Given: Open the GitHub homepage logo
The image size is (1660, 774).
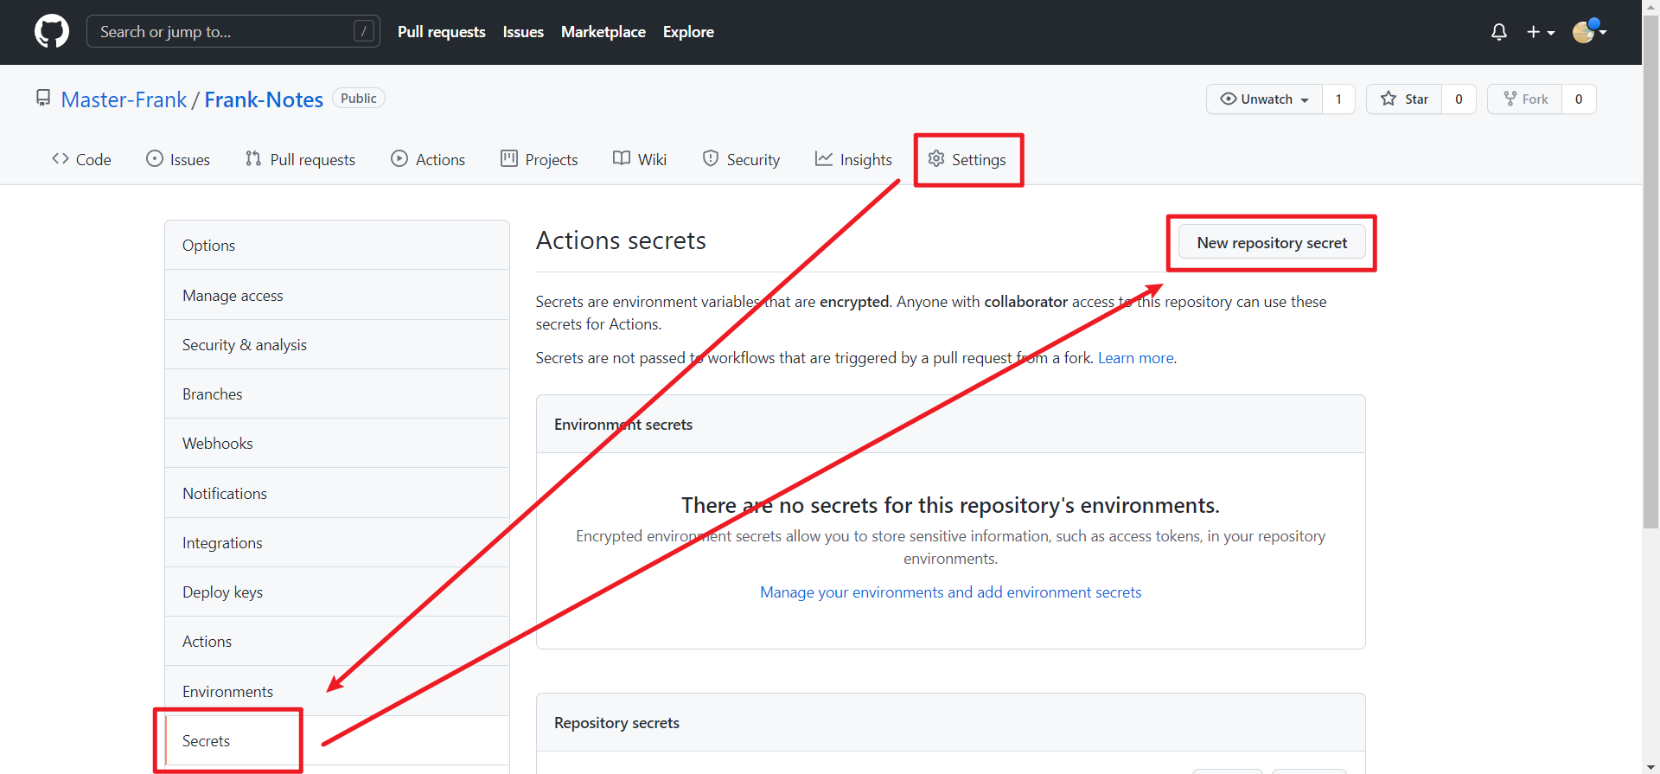Looking at the screenshot, I should 52,31.
